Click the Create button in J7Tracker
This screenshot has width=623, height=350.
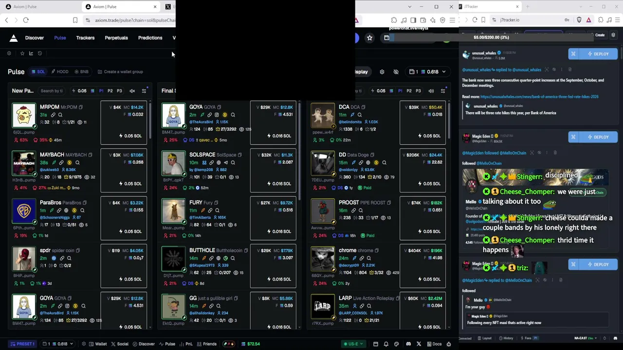point(600,35)
